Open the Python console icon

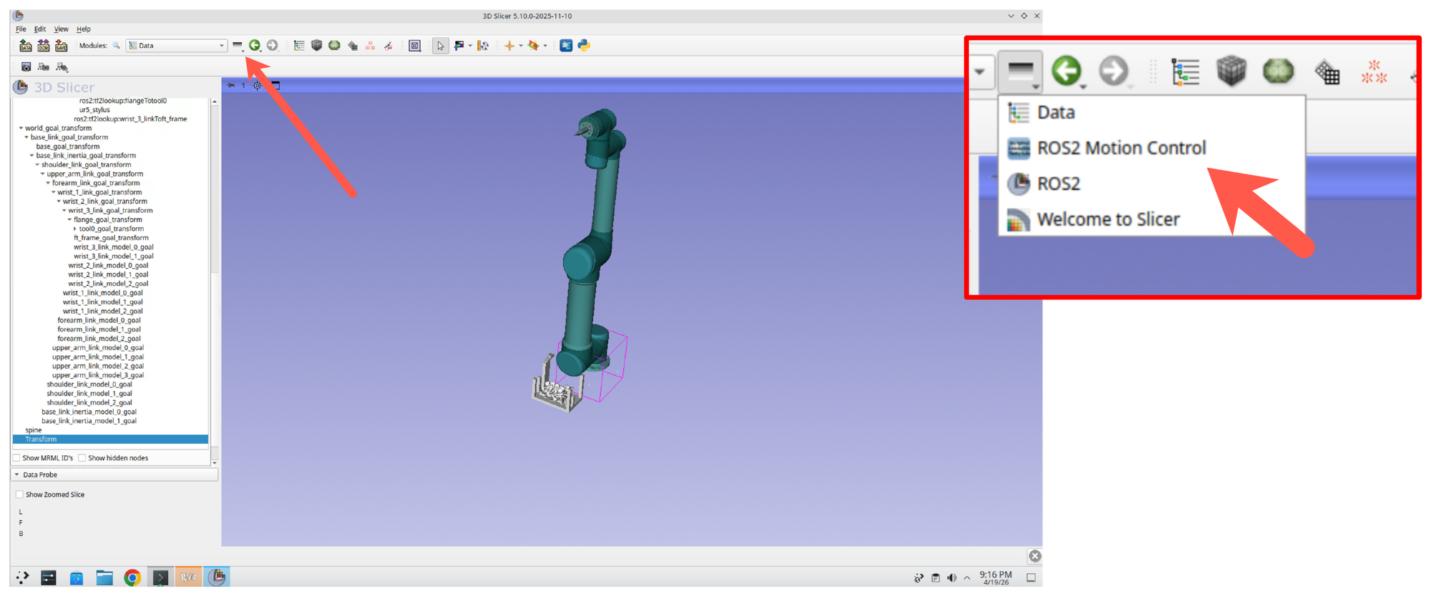tap(584, 46)
